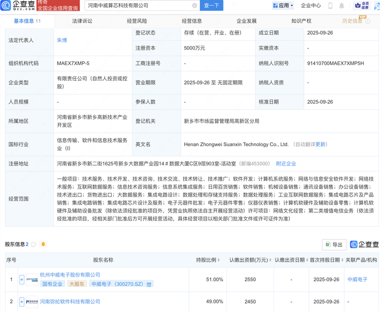Switch to the 知识产权 tab
The height and width of the screenshot is (311, 380).
click(301, 21)
